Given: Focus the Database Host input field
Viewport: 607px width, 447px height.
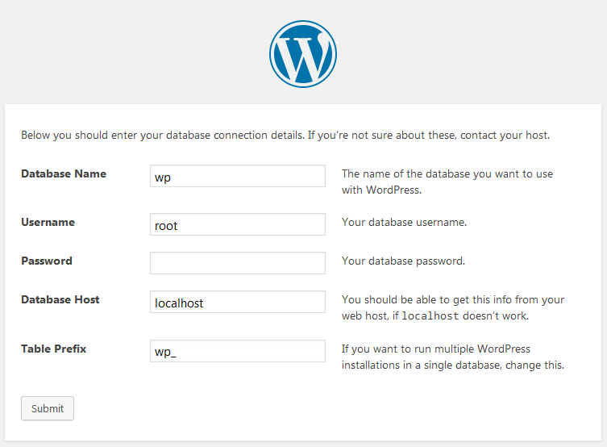Looking at the screenshot, I should click(x=237, y=302).
